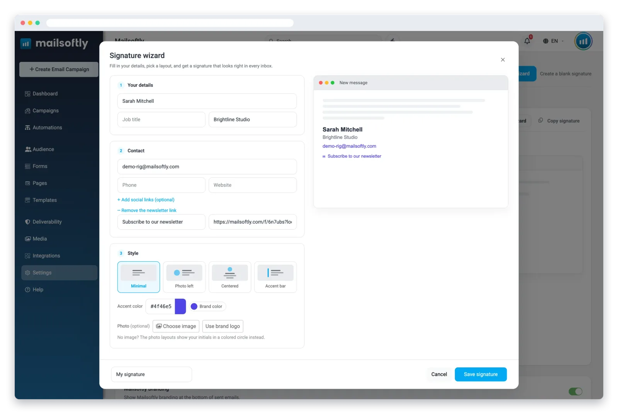This screenshot has width=618, height=414.
Task: Select the Photo left layout
Action: tap(184, 277)
